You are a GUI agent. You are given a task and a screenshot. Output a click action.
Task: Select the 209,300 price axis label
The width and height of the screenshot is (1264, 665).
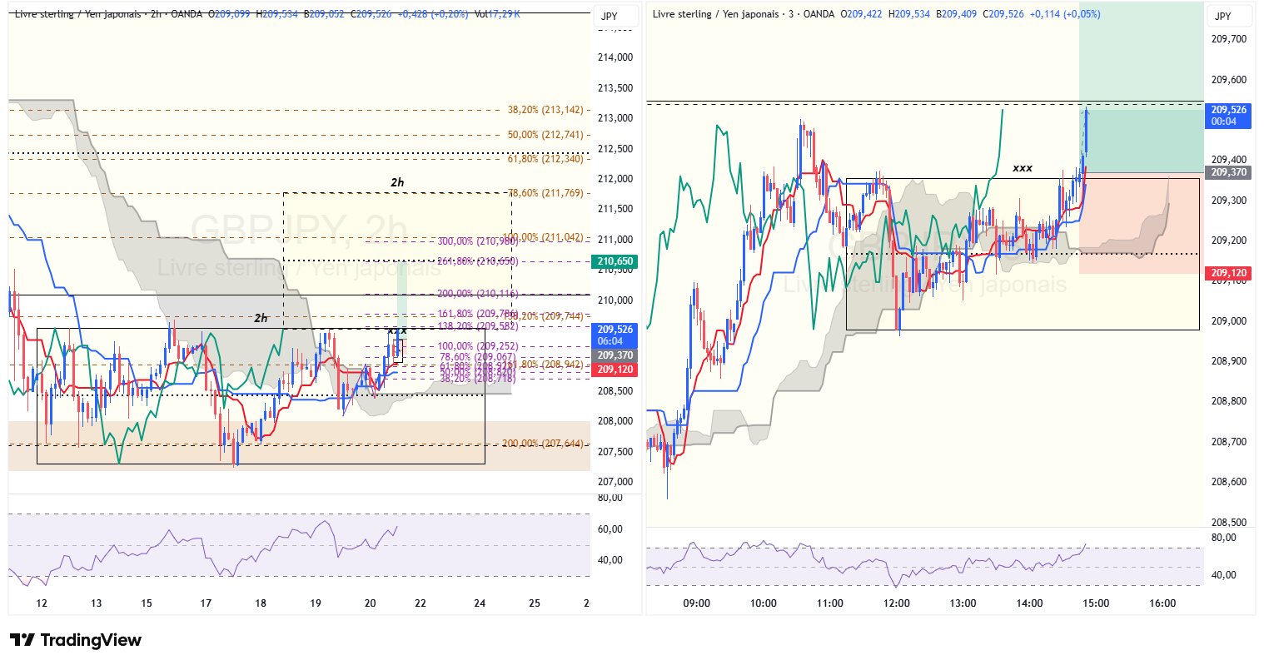pyautogui.click(x=1228, y=201)
